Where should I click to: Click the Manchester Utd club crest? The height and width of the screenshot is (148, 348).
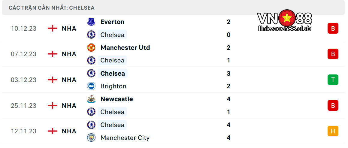coord(91,48)
